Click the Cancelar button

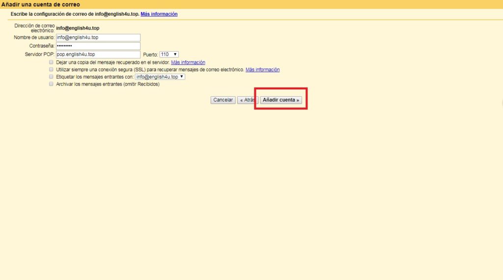pyautogui.click(x=223, y=100)
